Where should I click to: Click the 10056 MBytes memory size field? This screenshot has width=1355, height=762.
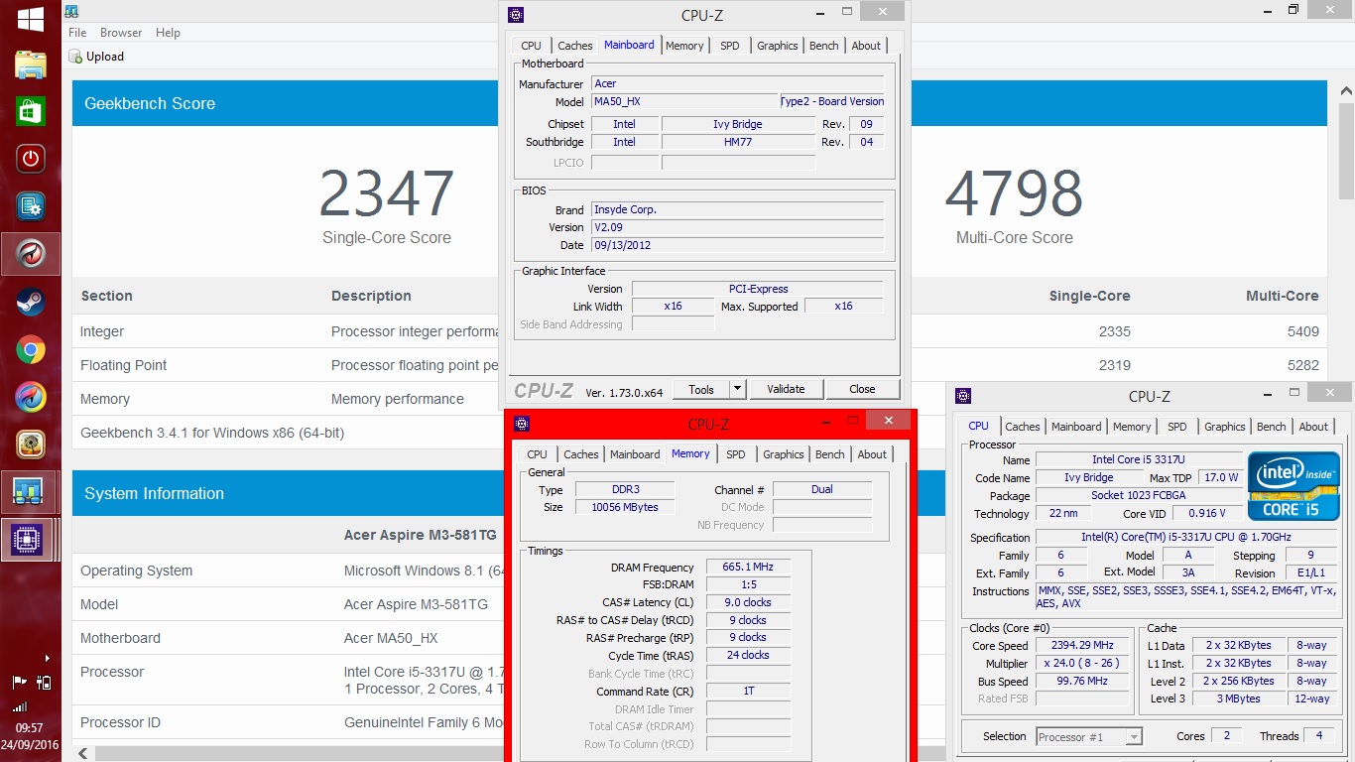click(x=625, y=507)
